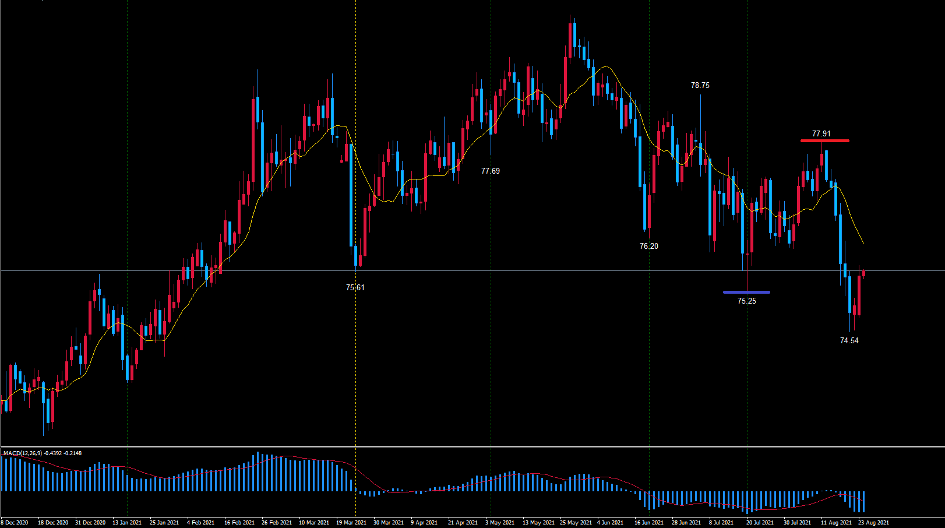Click the 78.75 price label
This screenshot has height=528, width=945.
point(700,85)
